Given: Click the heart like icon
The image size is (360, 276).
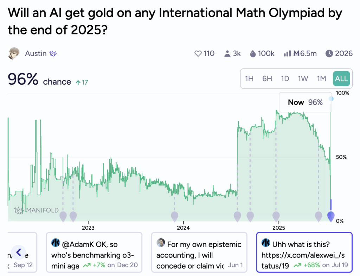Looking at the screenshot, I should (x=198, y=54).
